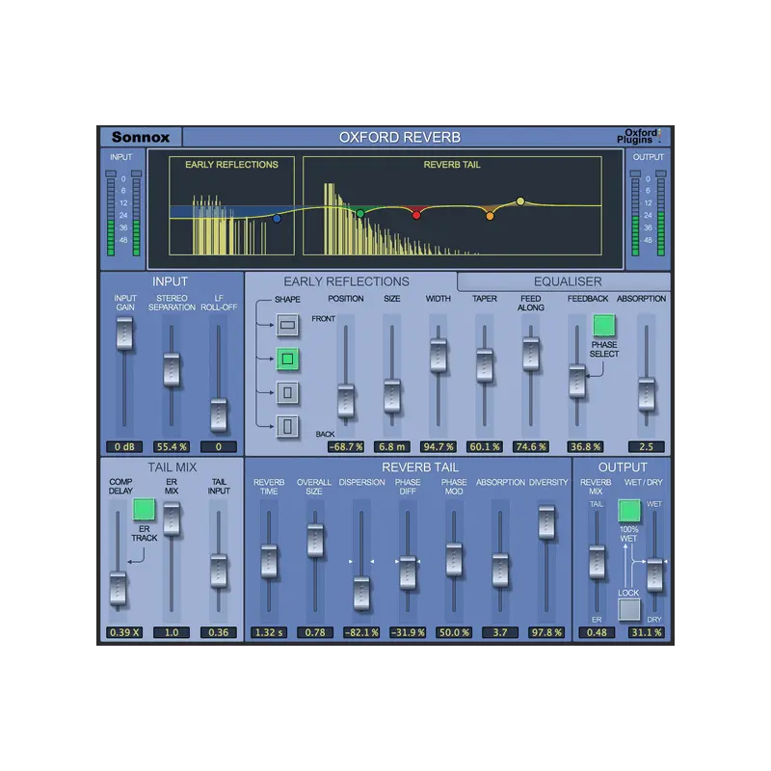Click the Reverb Mix value 0.48
771x771 pixels.
point(597,633)
